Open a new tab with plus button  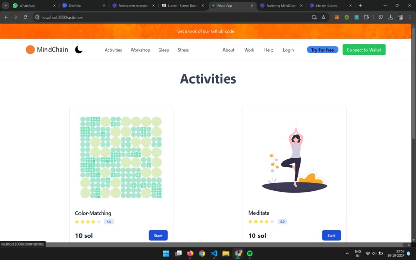[x=360, y=5]
